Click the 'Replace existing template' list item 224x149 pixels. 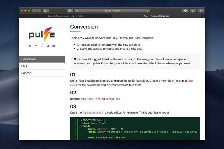[109, 45]
